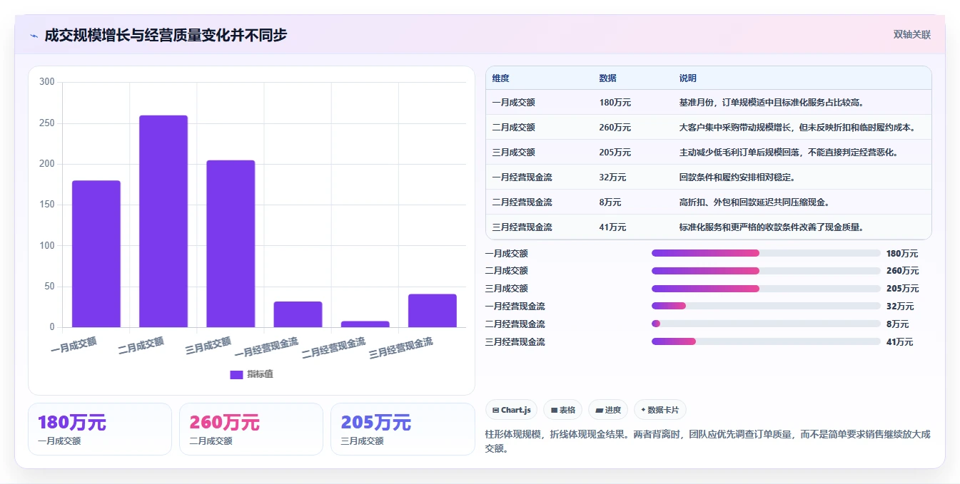Click the 二月成交额 progress bar
This screenshot has width=960, height=484.
pyautogui.click(x=766, y=271)
